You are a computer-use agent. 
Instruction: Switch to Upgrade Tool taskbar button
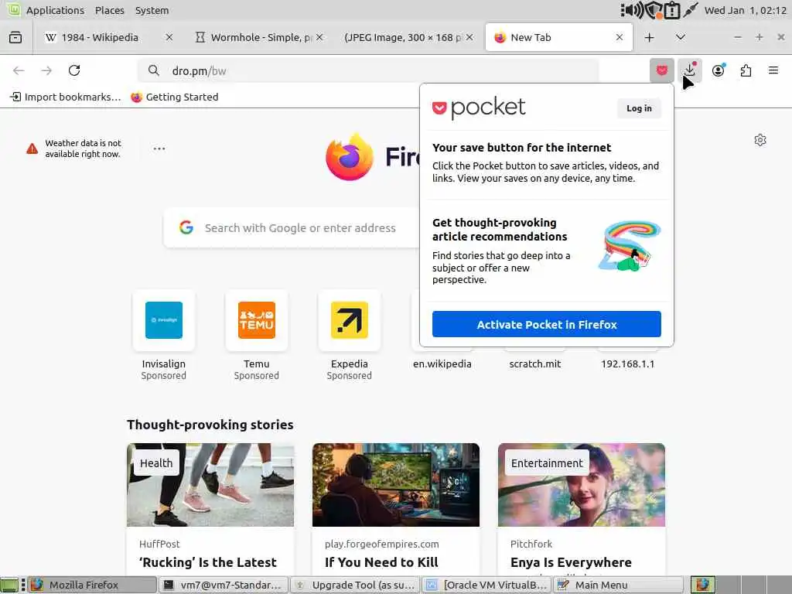tap(356, 585)
